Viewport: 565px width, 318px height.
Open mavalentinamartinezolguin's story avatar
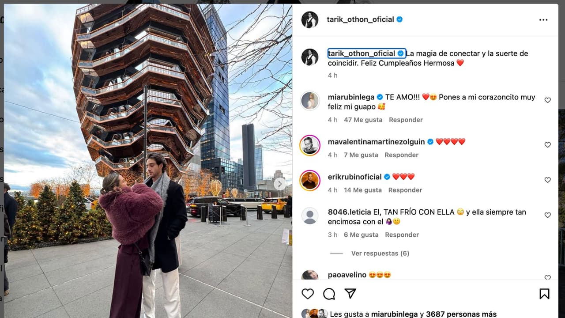coord(310,145)
